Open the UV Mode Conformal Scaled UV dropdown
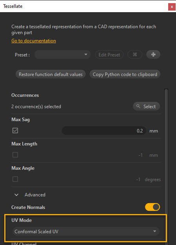This screenshot has width=176, height=245. pyautogui.click(x=86, y=231)
